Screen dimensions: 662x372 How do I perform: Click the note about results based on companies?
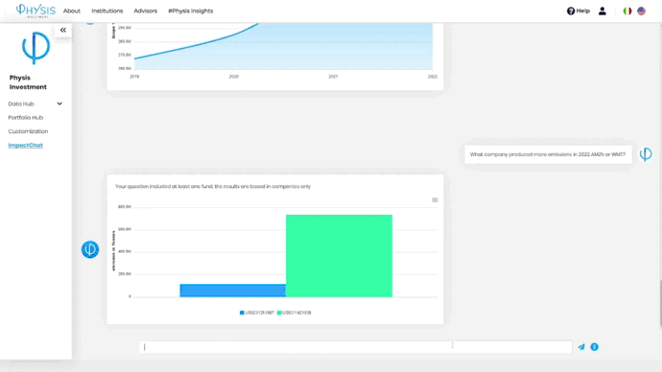213,186
